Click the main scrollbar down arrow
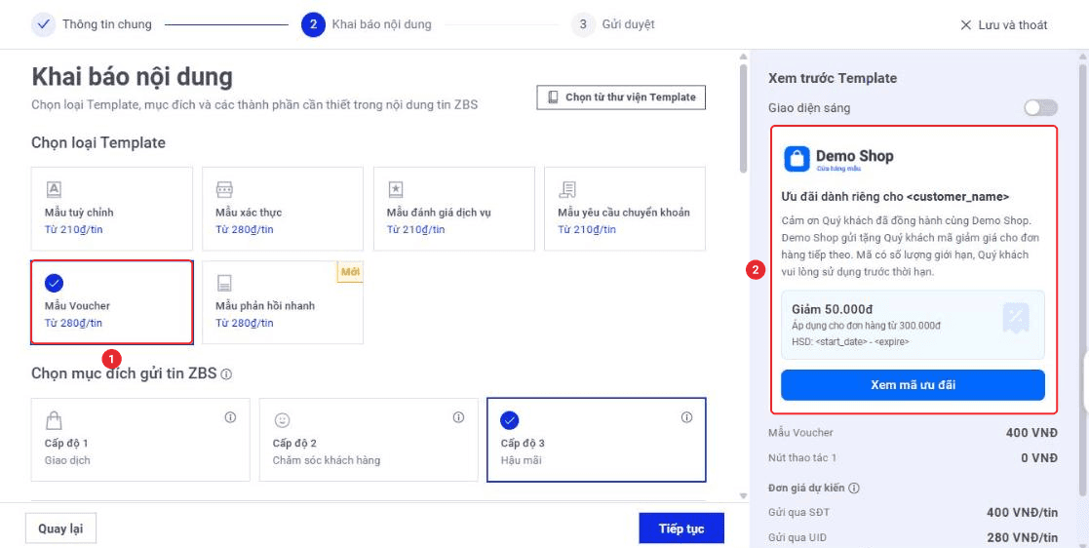The width and height of the screenshot is (1089, 548). pyautogui.click(x=743, y=496)
